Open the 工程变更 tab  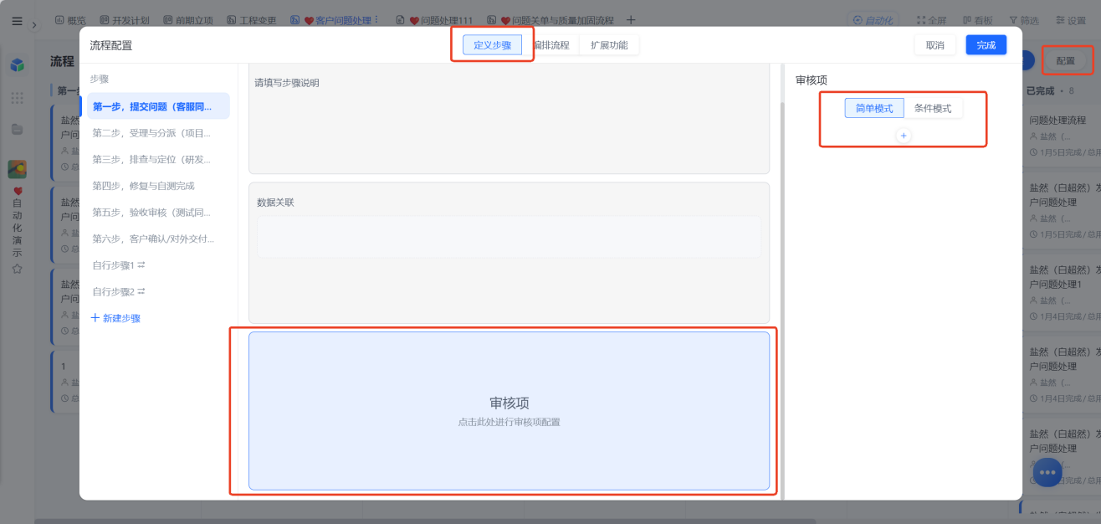point(251,20)
